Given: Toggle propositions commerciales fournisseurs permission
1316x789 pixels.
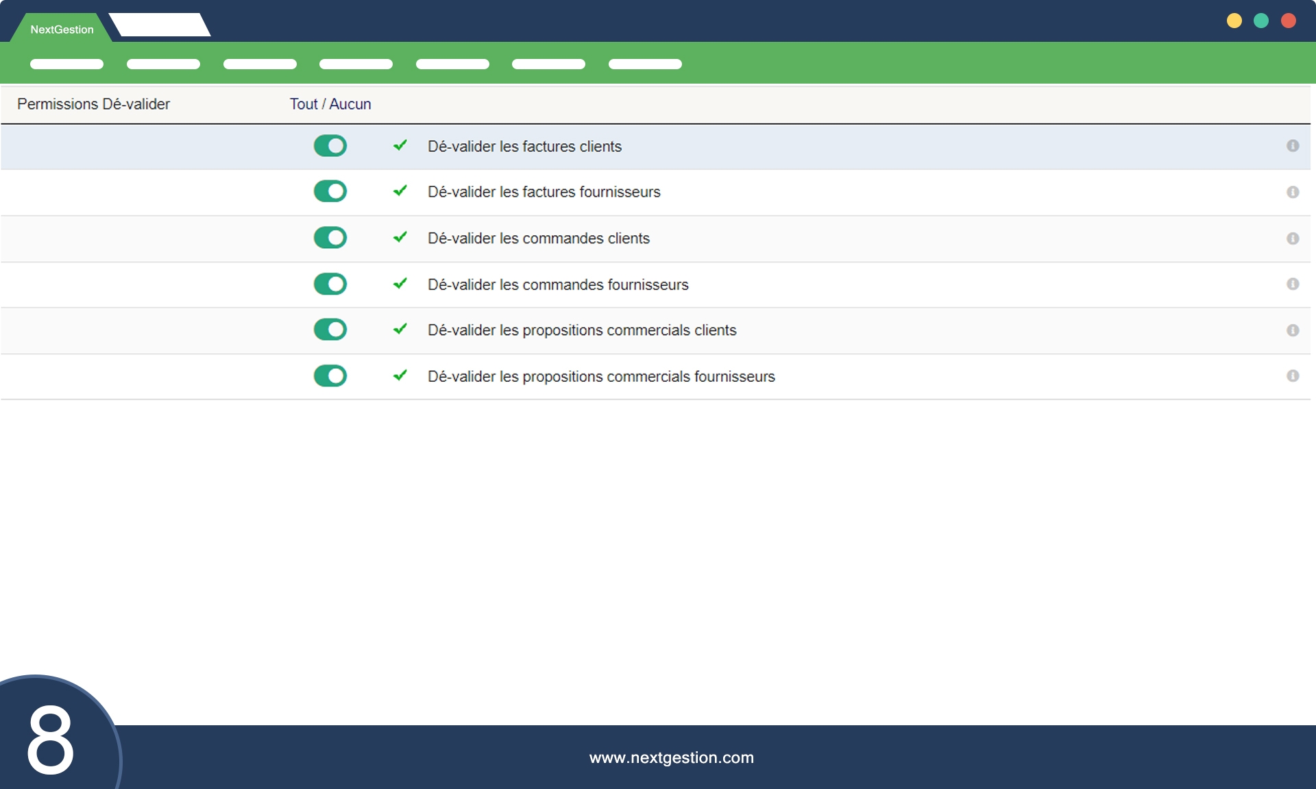Looking at the screenshot, I should coord(330,376).
